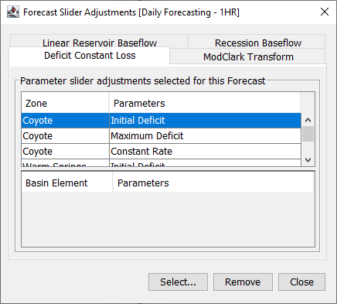The image size is (337, 304).
Task: Go to ModClark Transform tab
Action: [x=248, y=56]
